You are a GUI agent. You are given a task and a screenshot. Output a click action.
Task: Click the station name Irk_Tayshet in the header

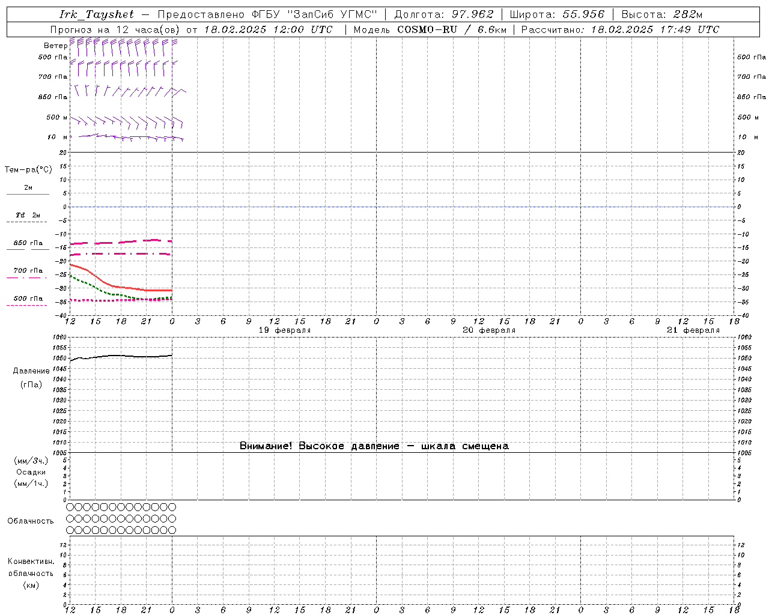pyautogui.click(x=96, y=15)
